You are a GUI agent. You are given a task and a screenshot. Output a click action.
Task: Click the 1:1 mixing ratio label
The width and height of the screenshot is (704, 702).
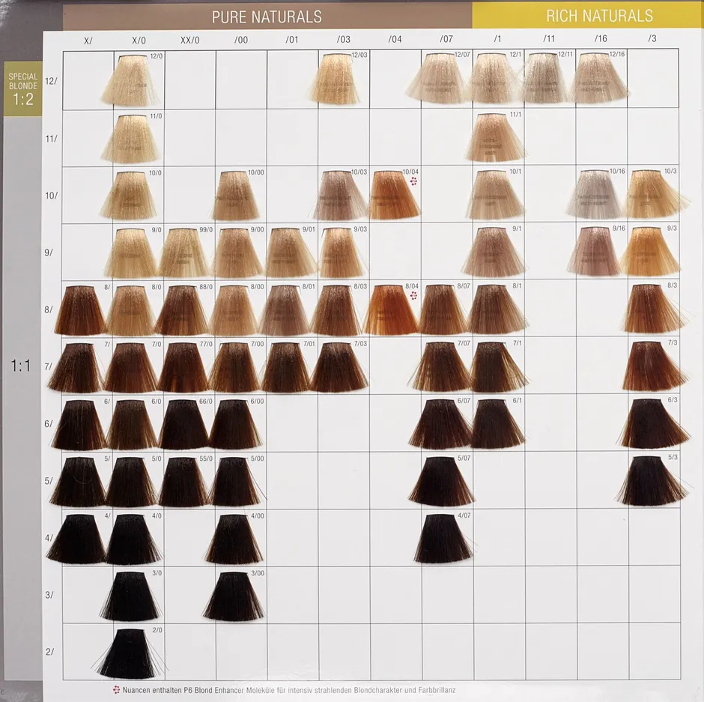[x=21, y=366]
